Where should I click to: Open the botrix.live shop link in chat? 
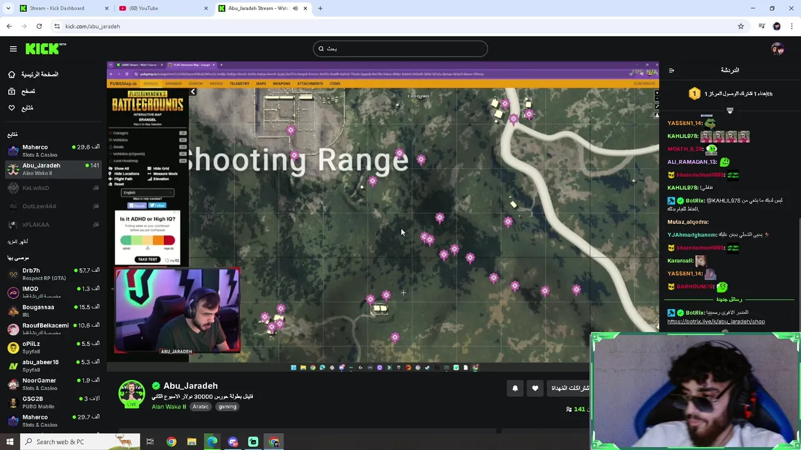tap(716, 322)
